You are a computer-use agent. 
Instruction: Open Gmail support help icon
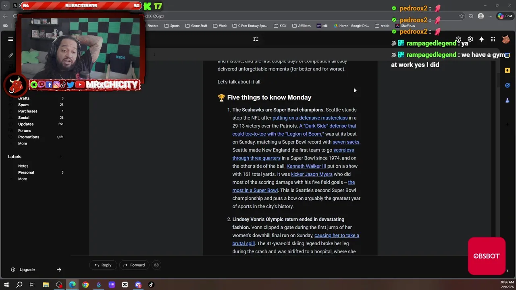pyautogui.click(x=458, y=39)
